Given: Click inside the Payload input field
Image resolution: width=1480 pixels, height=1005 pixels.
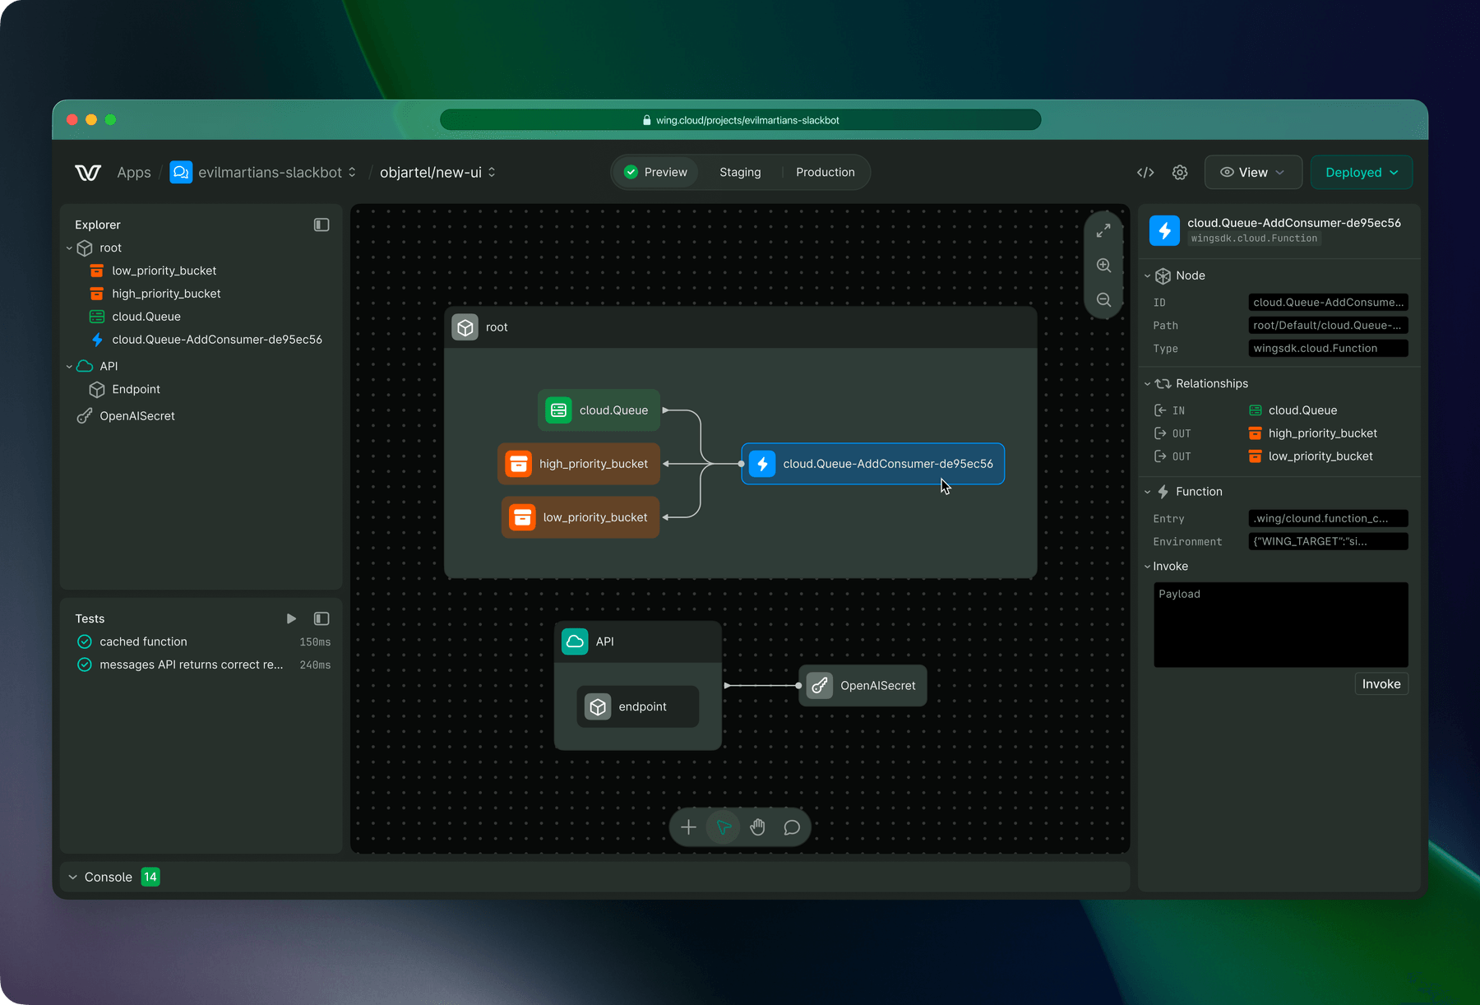Looking at the screenshot, I should coord(1279,625).
